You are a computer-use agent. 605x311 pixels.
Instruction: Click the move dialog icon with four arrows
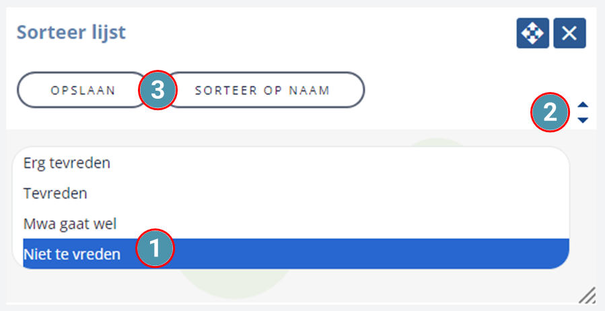532,33
